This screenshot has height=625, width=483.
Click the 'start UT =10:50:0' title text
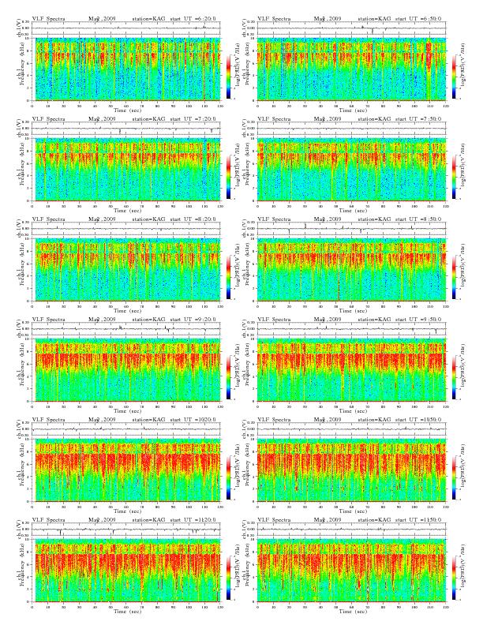pos(418,420)
